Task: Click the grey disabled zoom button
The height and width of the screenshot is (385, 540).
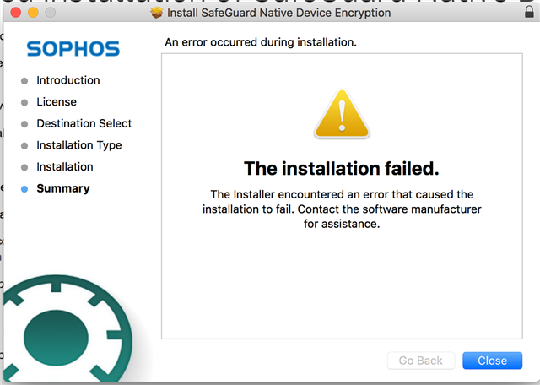Action: [x=51, y=13]
